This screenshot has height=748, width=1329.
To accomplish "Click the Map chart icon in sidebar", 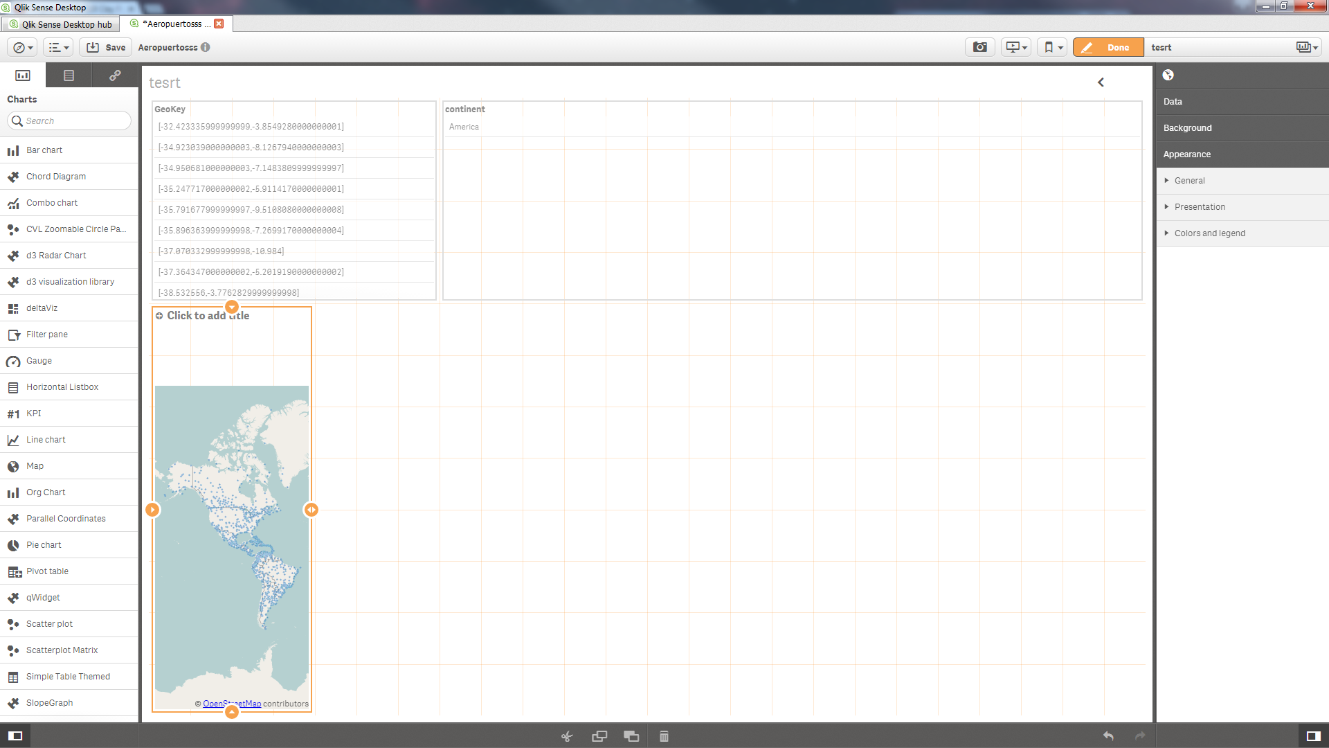I will click(14, 466).
